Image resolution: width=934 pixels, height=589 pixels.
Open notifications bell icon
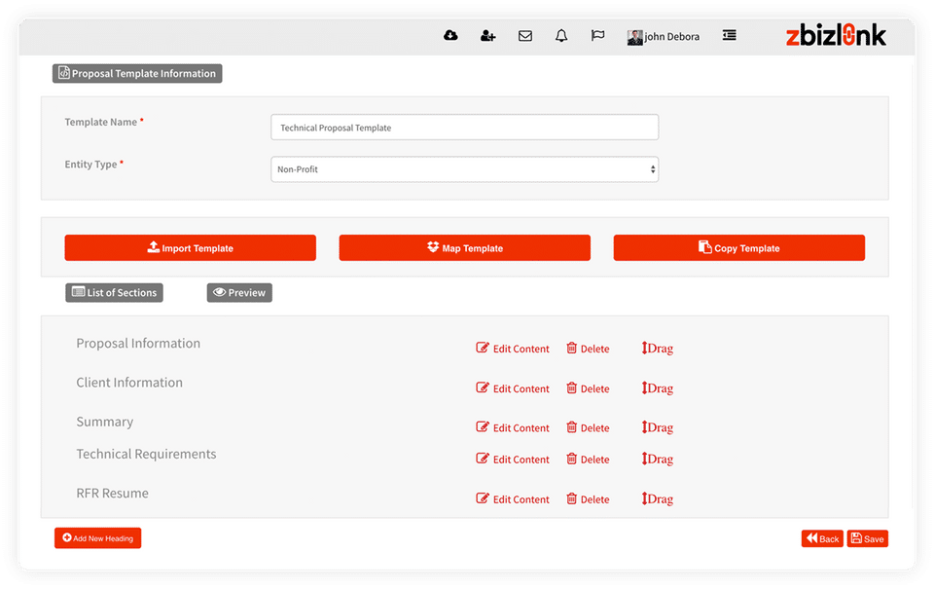pyautogui.click(x=561, y=36)
